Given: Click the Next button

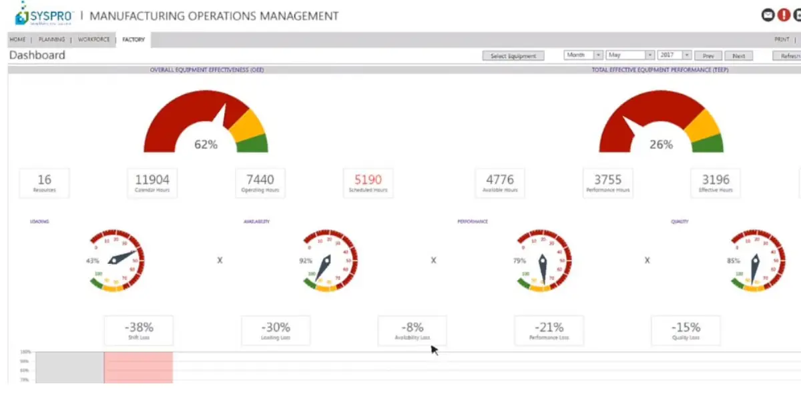Looking at the screenshot, I should pos(739,56).
